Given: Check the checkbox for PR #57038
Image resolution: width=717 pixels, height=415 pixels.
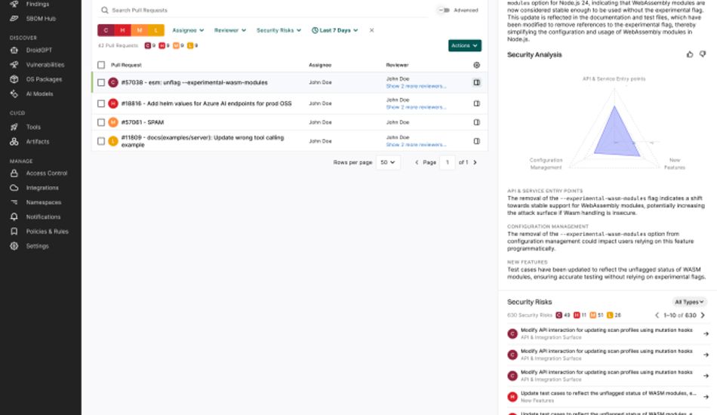Looking at the screenshot, I should point(101,83).
